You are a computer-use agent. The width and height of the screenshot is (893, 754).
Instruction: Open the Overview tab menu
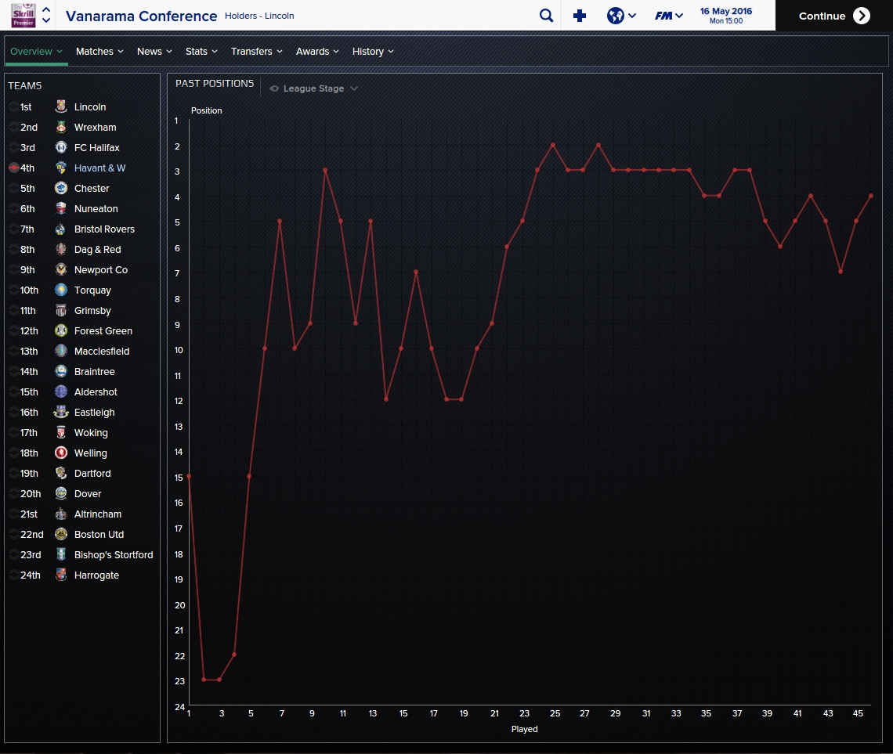coord(37,51)
